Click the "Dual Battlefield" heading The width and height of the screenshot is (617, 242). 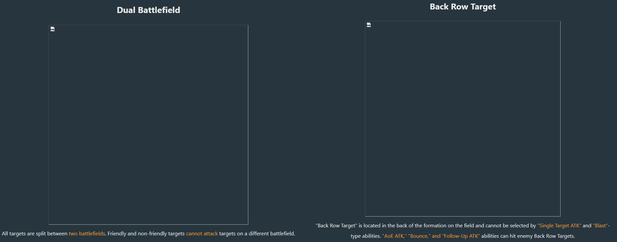point(148,10)
